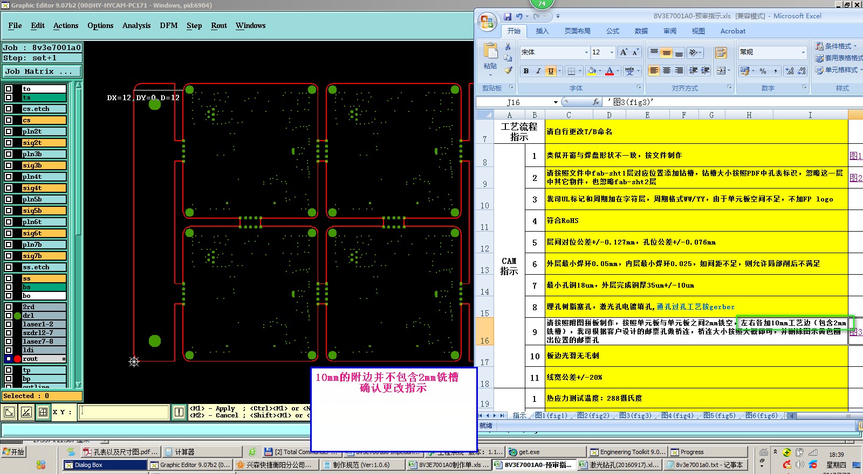This screenshot has height=474, width=863.
Task: Click the X Y coordinate input field
Action: [x=125, y=412]
